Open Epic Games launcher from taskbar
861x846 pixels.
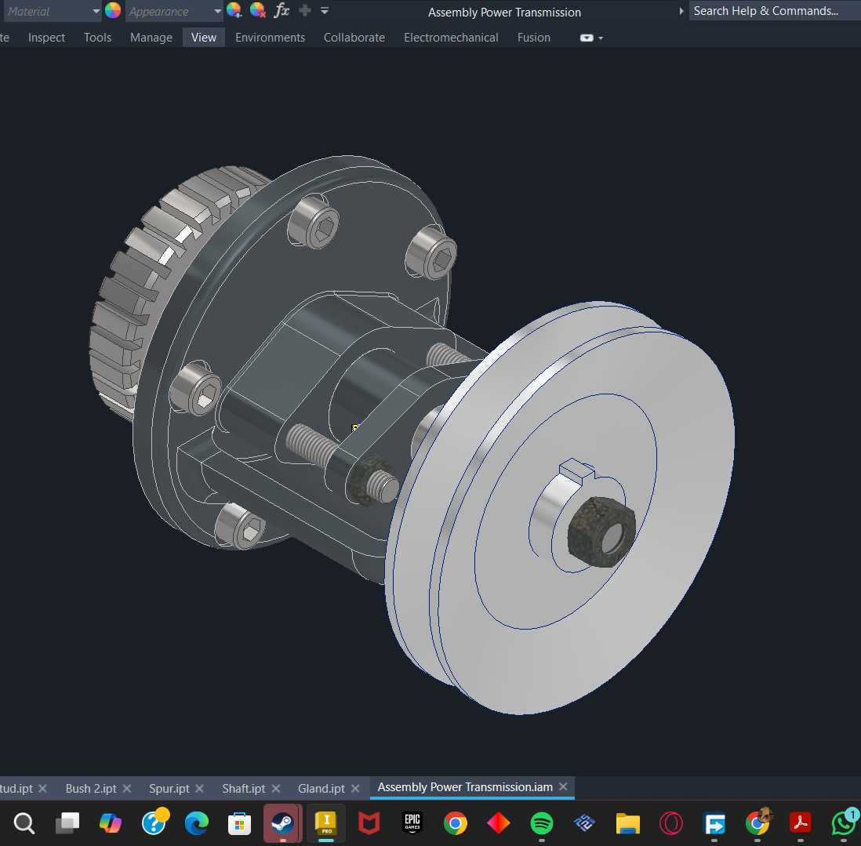pos(412,823)
